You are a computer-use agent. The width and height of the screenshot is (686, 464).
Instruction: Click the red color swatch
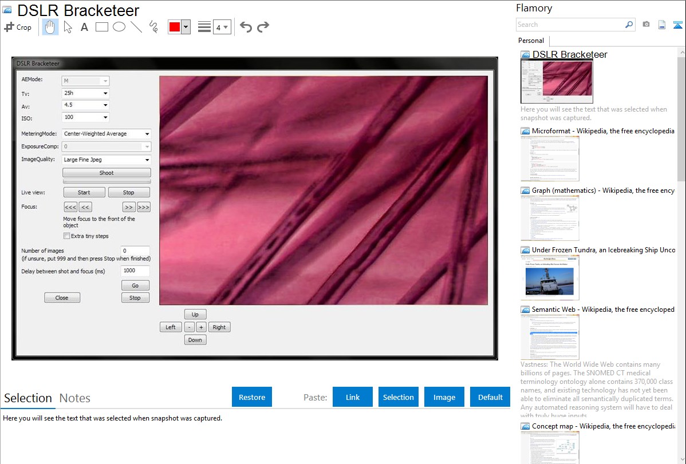tap(175, 27)
